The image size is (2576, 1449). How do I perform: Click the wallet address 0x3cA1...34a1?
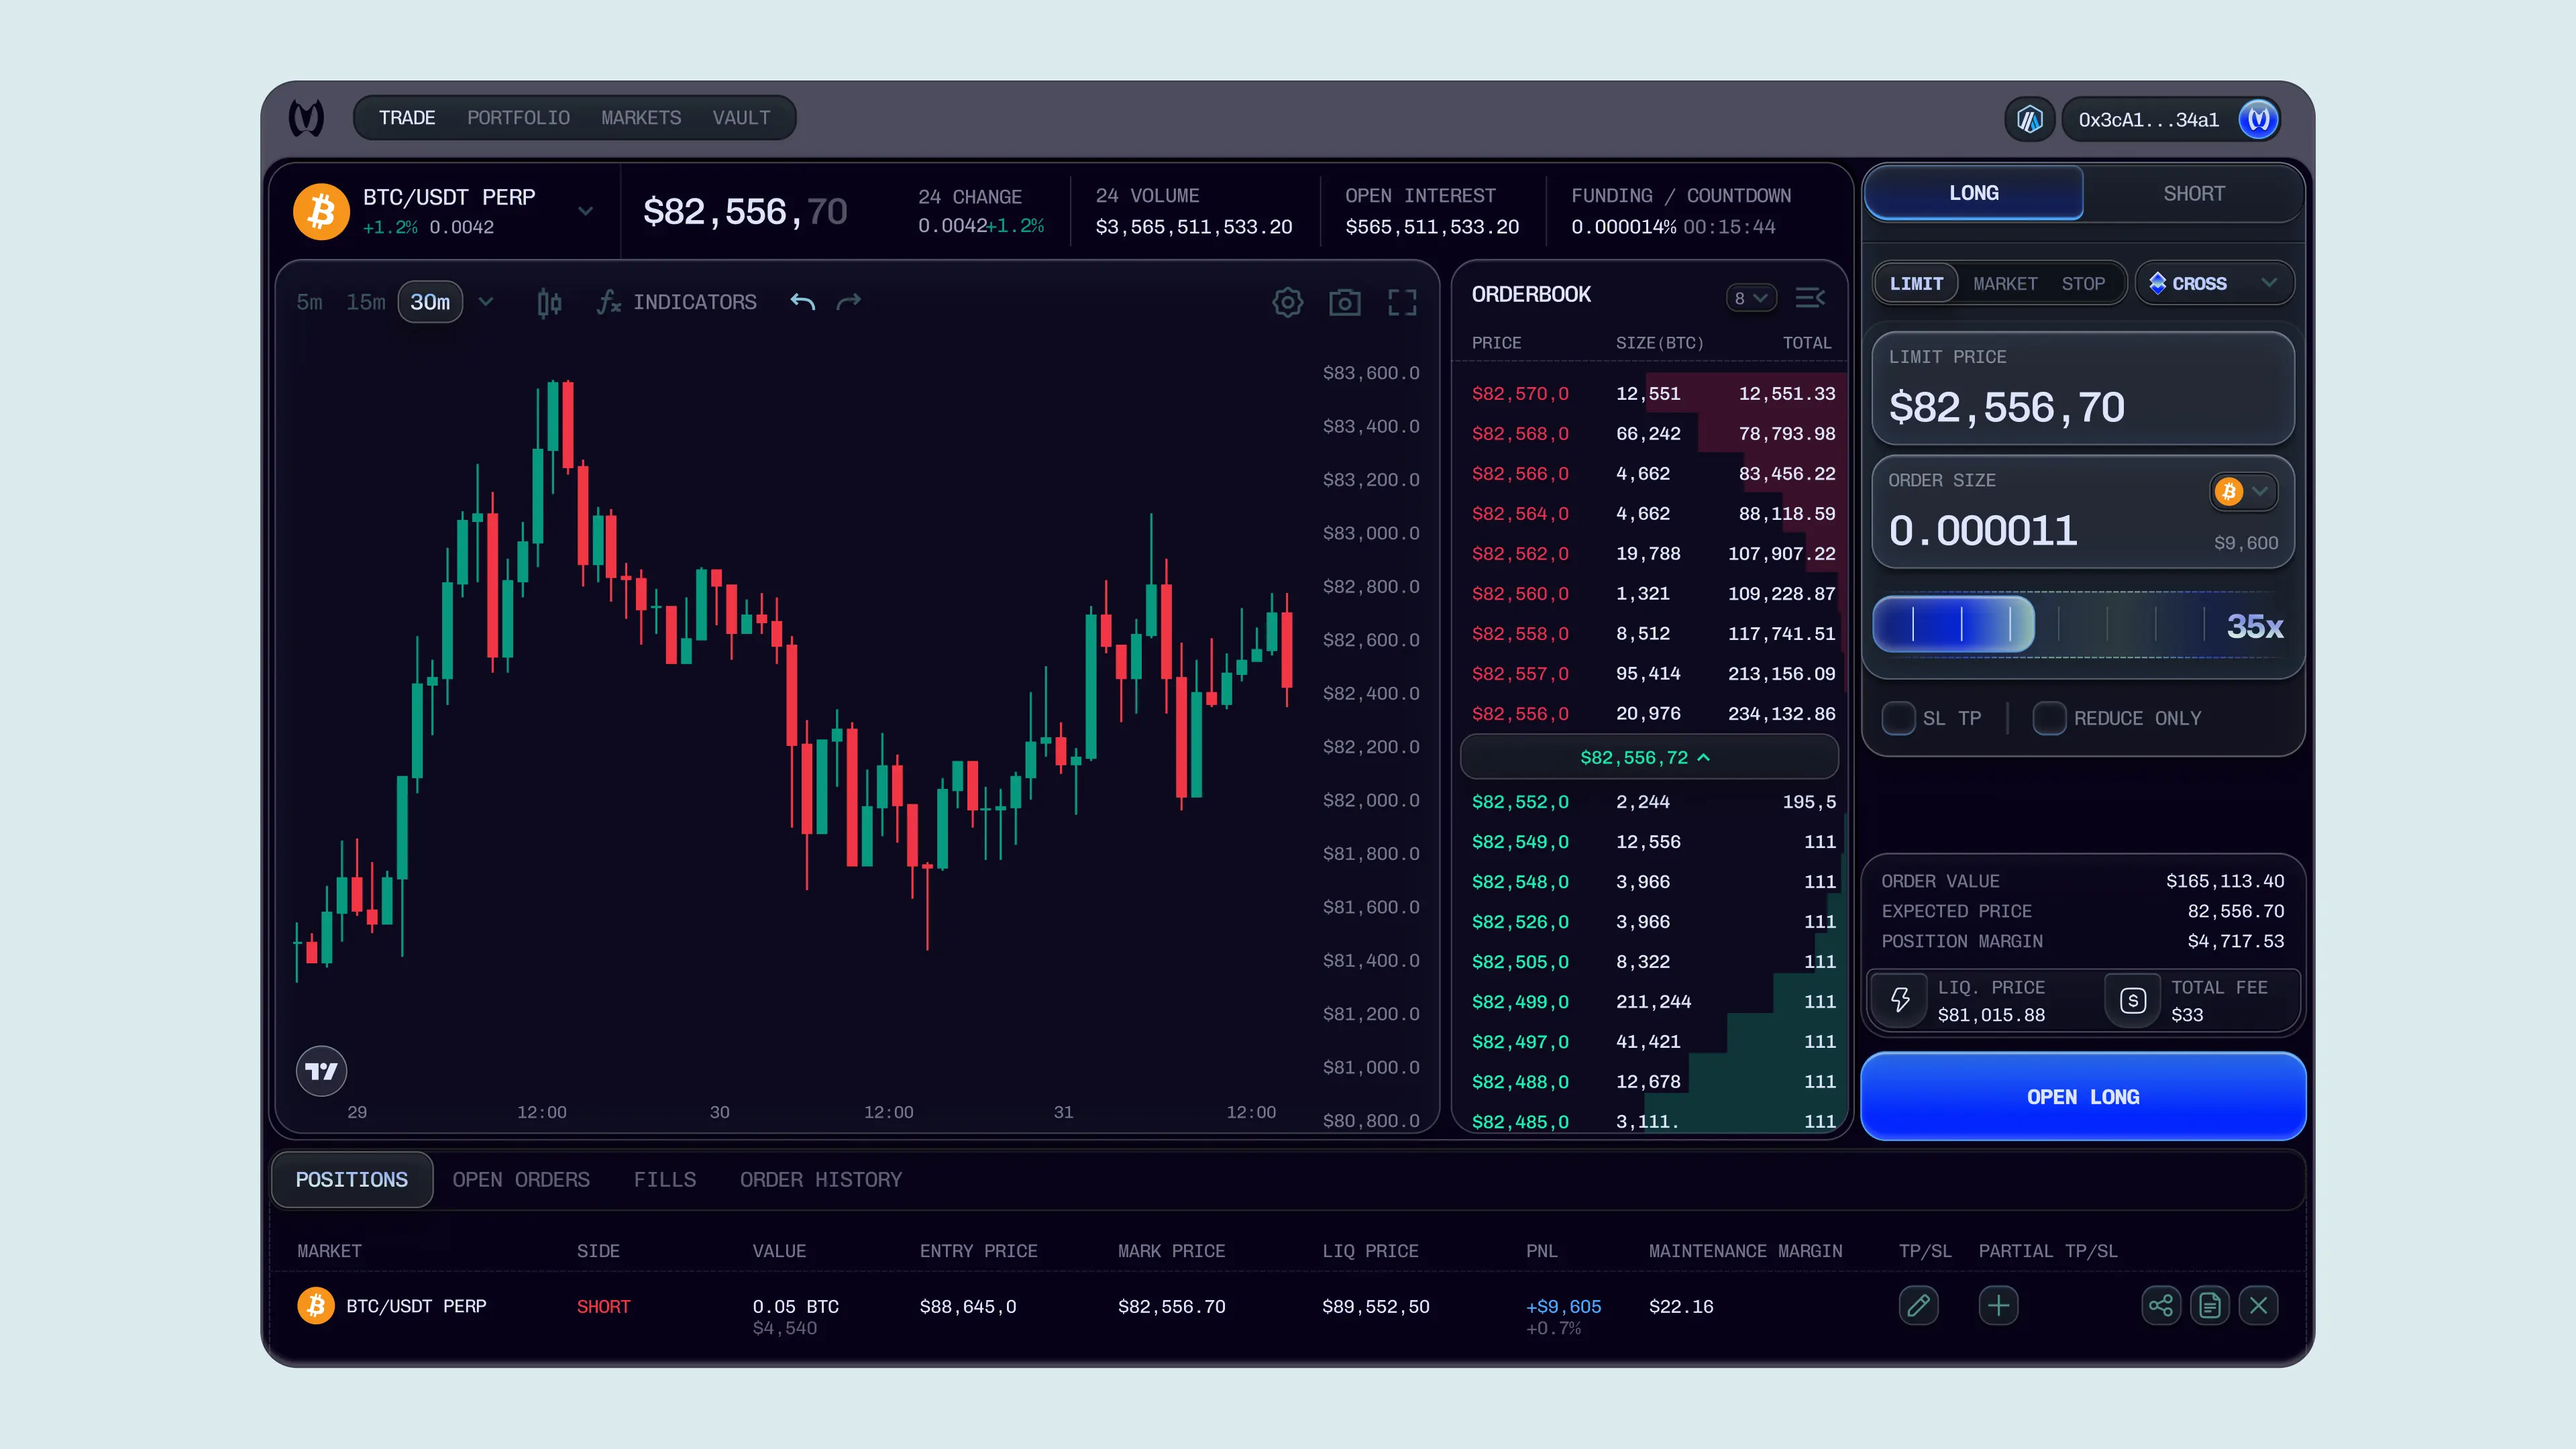2149,120
